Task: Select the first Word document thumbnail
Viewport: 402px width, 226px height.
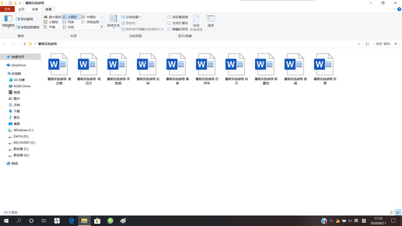Action: click(x=58, y=68)
